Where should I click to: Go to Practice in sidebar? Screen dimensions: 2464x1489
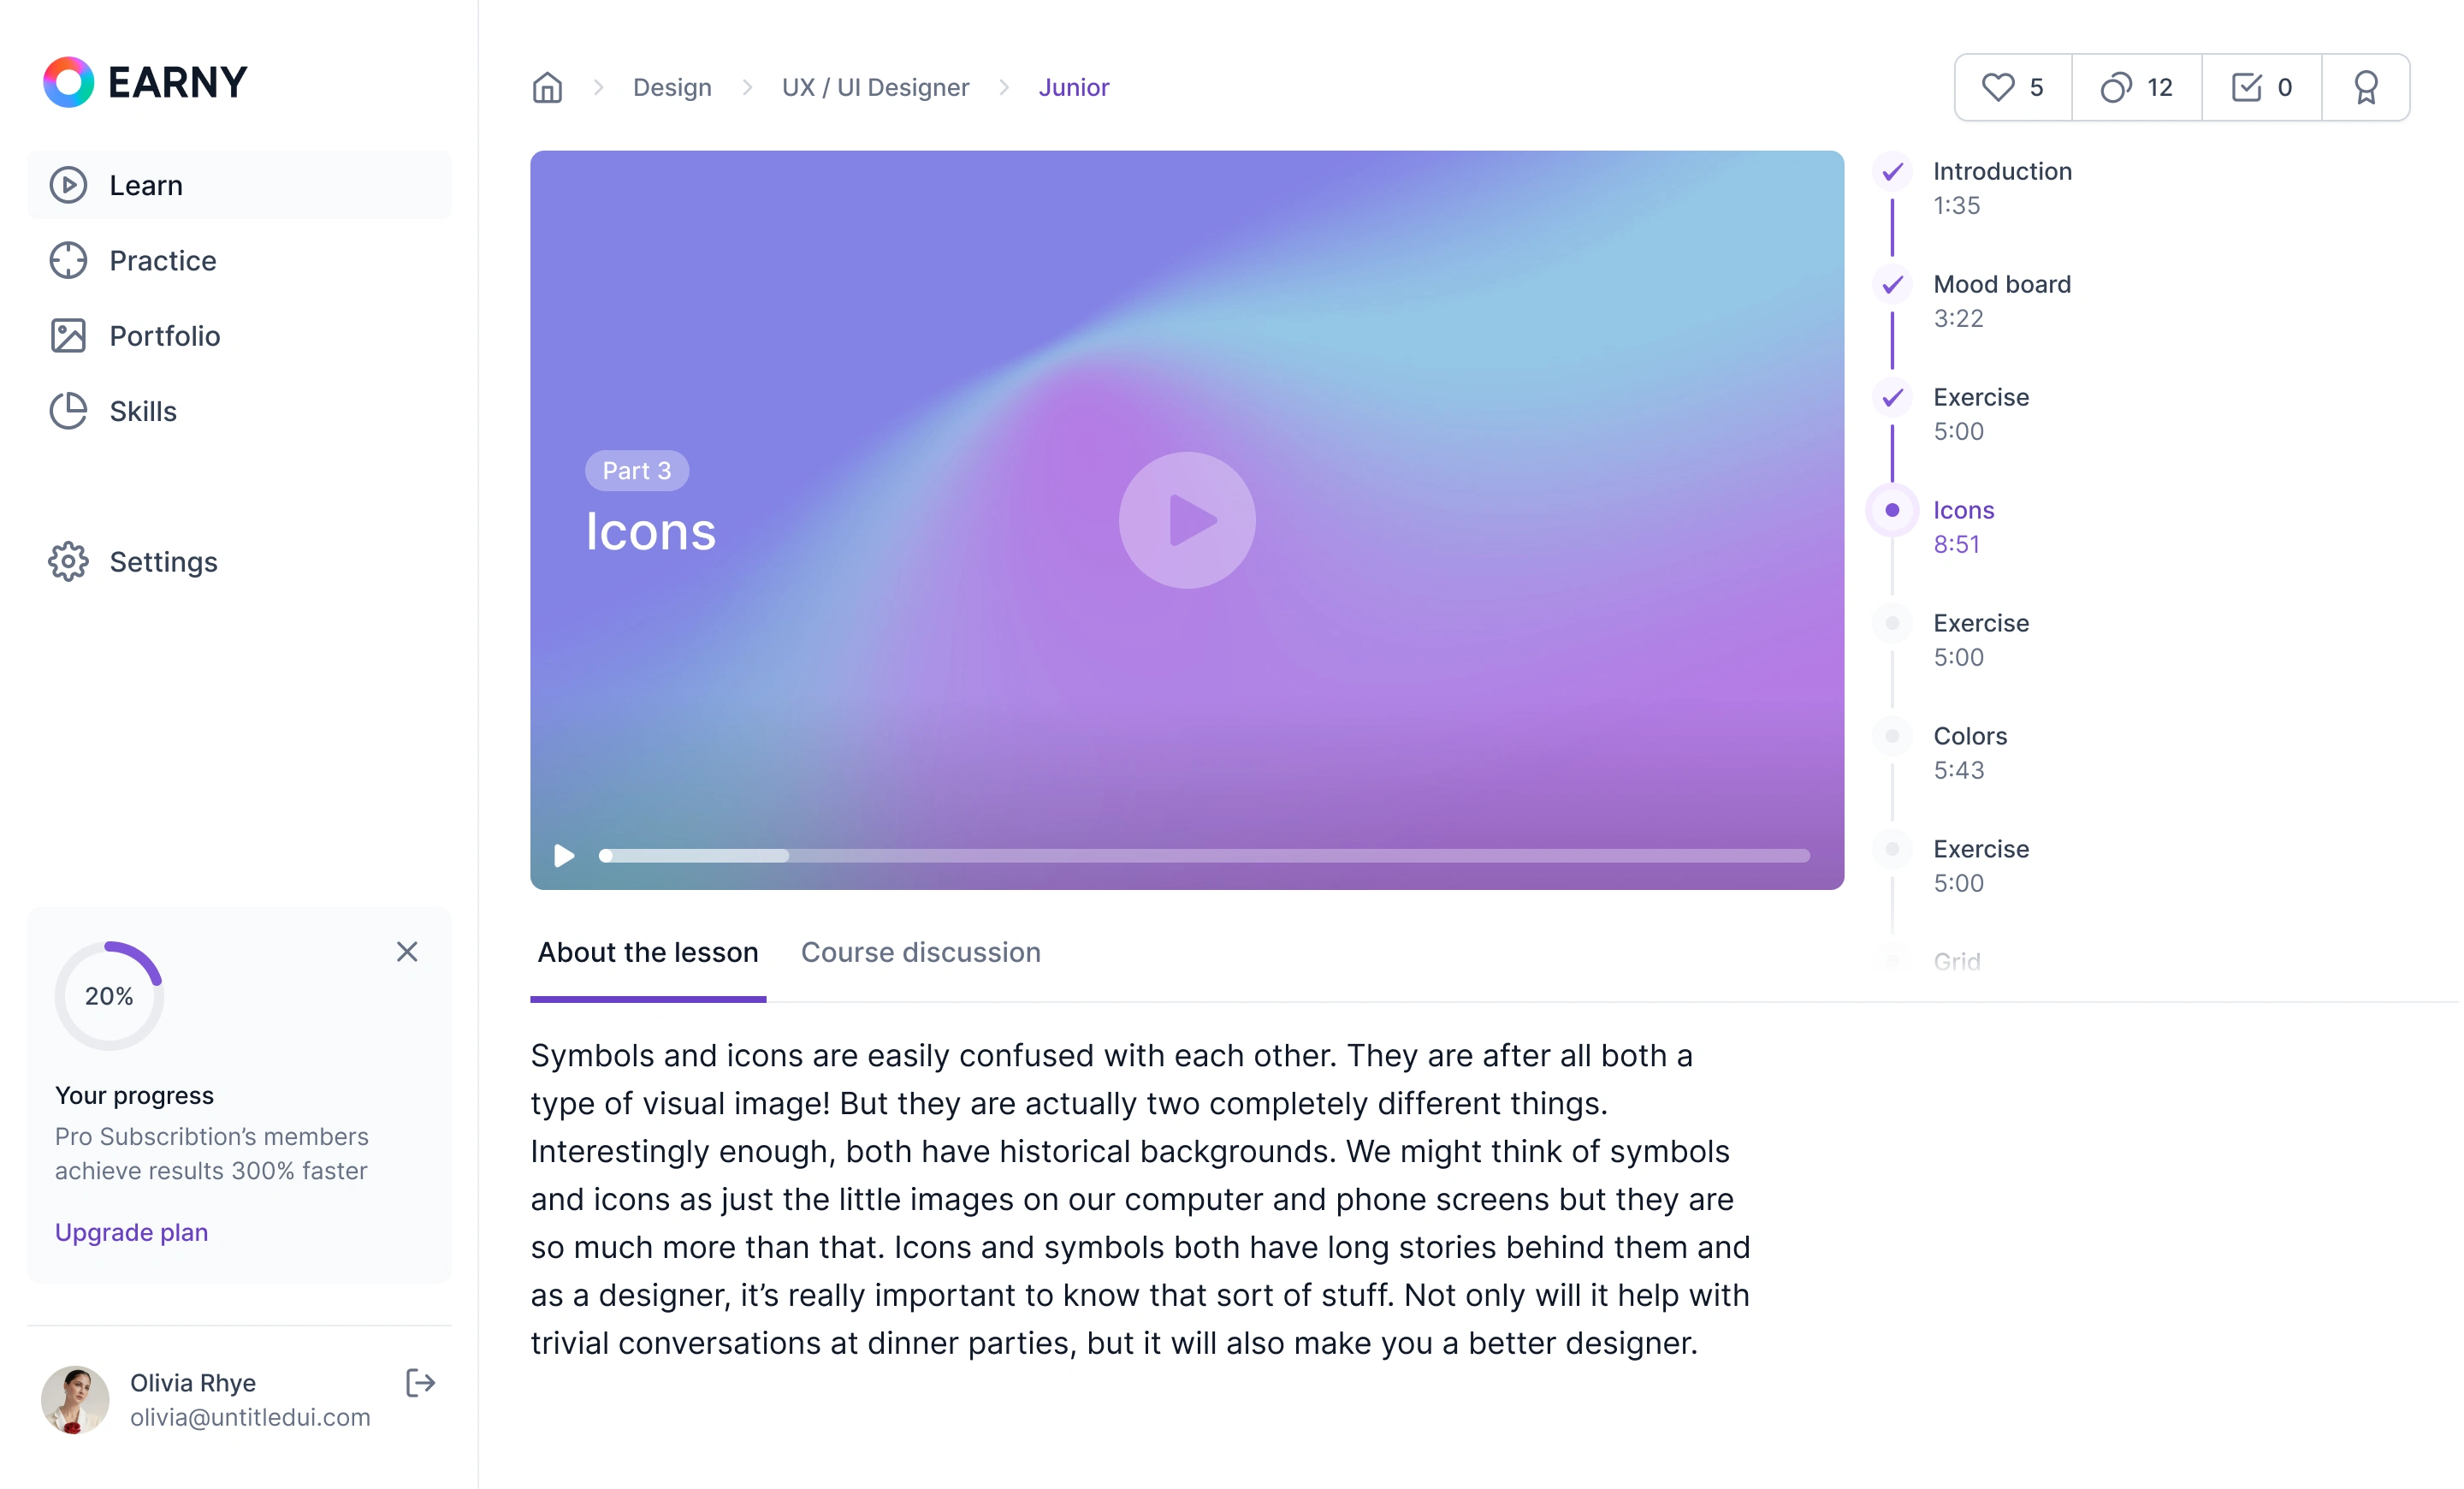click(162, 261)
